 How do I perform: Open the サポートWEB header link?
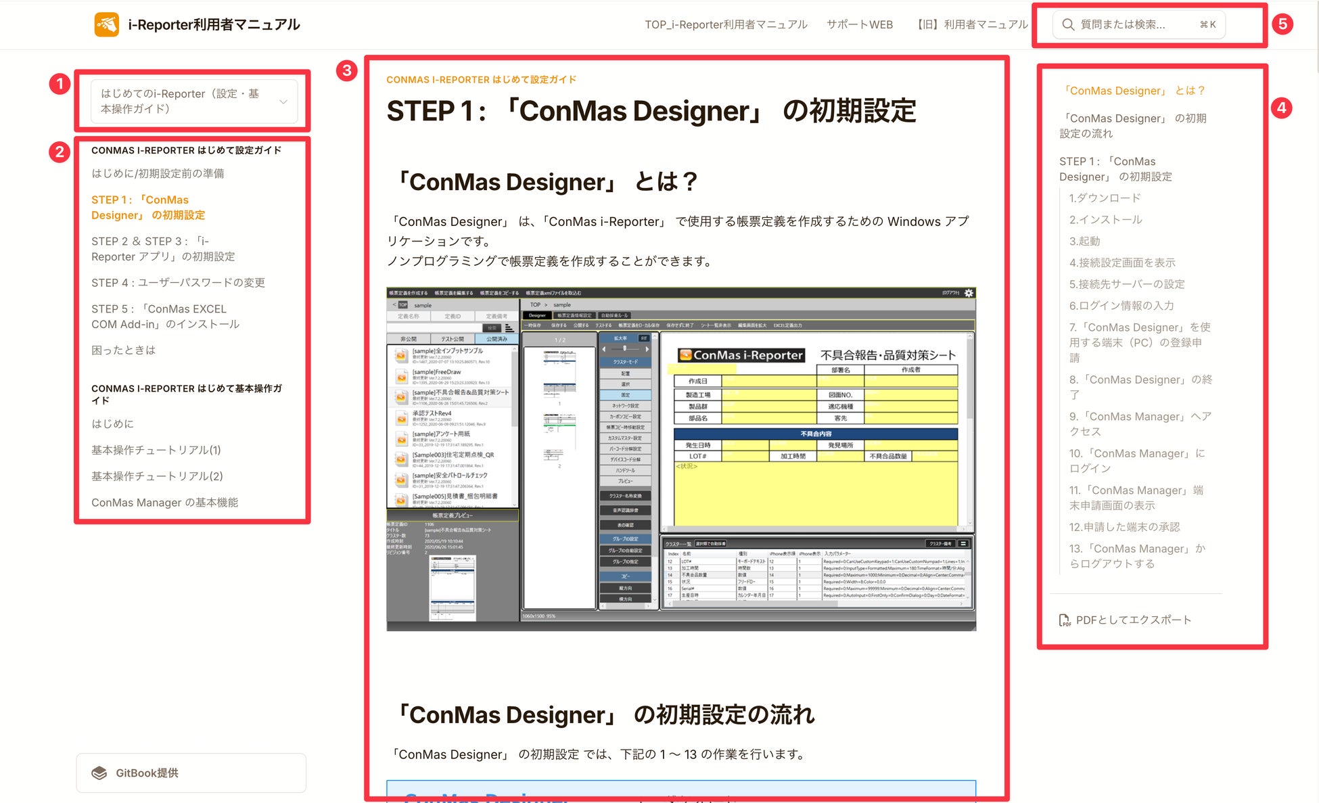(x=859, y=24)
